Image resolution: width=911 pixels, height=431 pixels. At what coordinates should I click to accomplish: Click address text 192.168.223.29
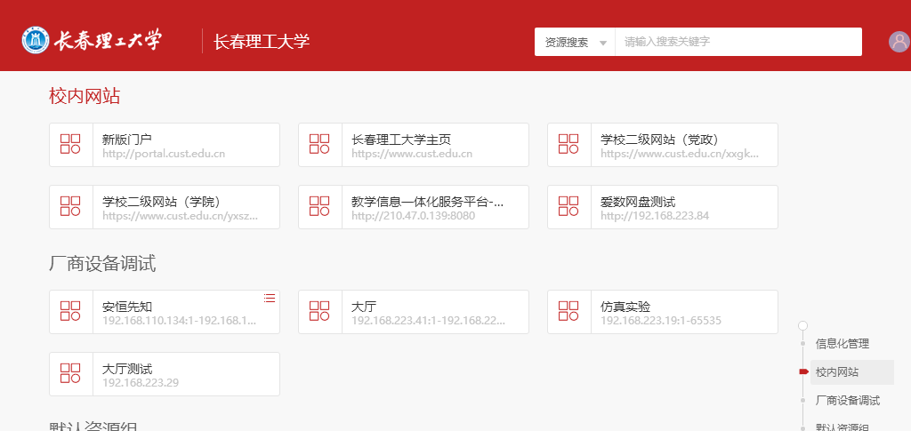(141, 383)
